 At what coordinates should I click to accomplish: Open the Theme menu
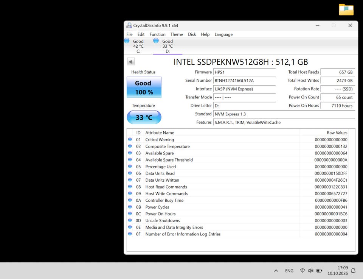click(177, 34)
